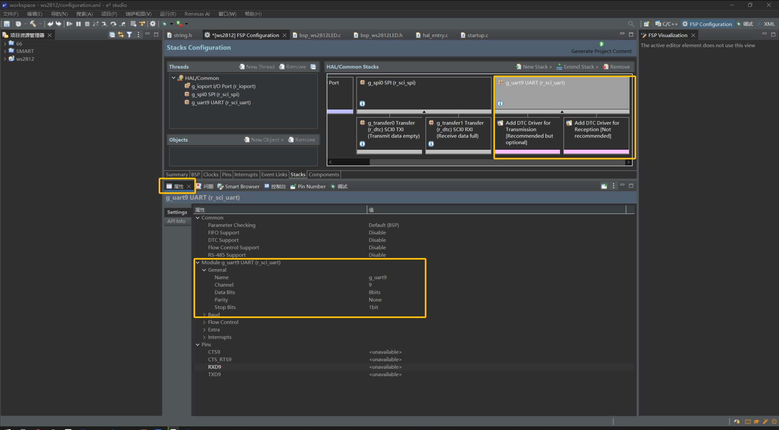Switch to the Pins tab

(x=226, y=174)
